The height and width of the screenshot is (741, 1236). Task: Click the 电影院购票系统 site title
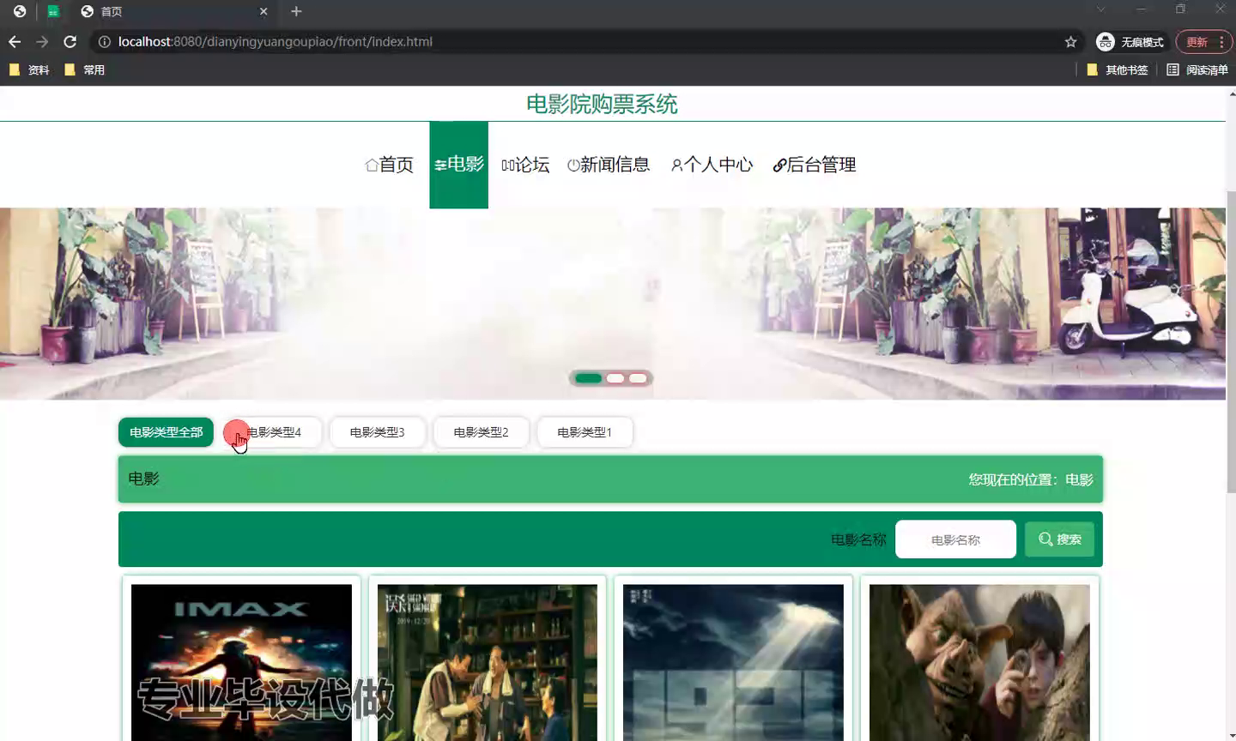pyautogui.click(x=602, y=105)
